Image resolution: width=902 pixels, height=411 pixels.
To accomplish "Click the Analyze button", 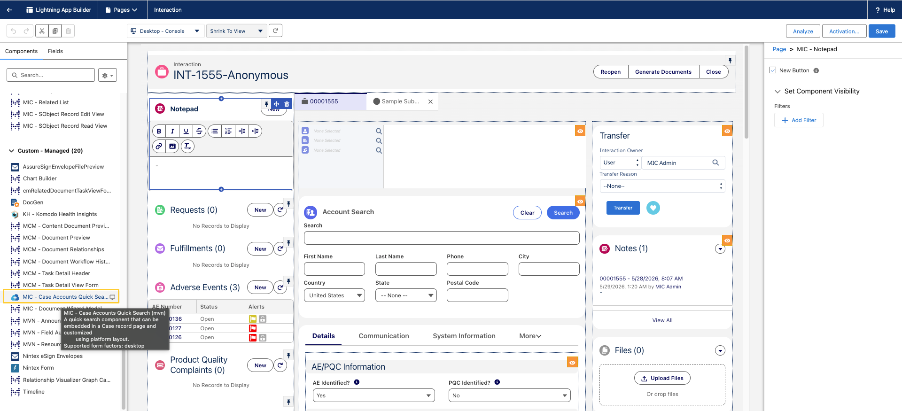I will point(803,31).
